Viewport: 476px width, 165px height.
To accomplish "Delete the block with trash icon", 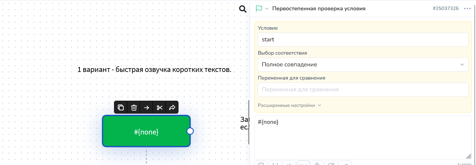I will (x=134, y=107).
